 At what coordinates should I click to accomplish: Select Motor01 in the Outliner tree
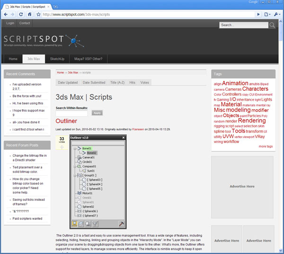tap(87, 193)
